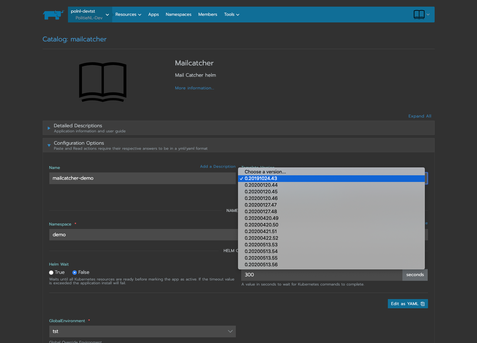Click the Catalog: mailcatcher heading

[75, 39]
